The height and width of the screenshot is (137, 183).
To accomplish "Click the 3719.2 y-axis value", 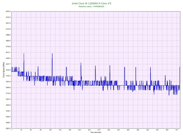I will pos(8,93).
